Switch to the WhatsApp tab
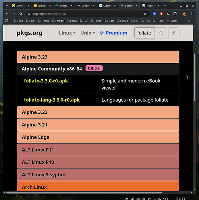The image size is (199, 200). tap(62, 6)
